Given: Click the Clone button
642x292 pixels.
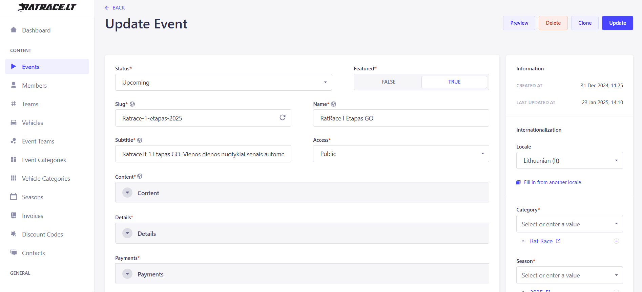Looking at the screenshot, I should tap(585, 23).
